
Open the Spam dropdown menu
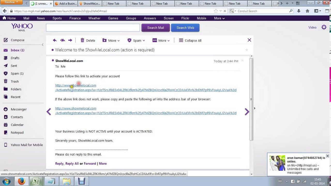[136, 40]
